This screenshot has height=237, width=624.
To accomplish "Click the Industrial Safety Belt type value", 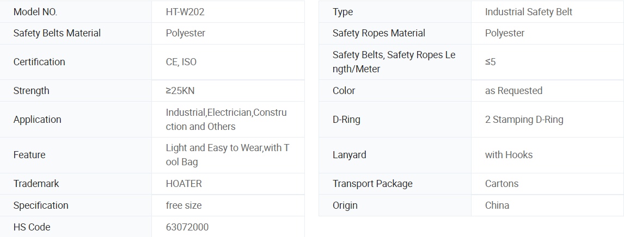I will tap(529, 12).
